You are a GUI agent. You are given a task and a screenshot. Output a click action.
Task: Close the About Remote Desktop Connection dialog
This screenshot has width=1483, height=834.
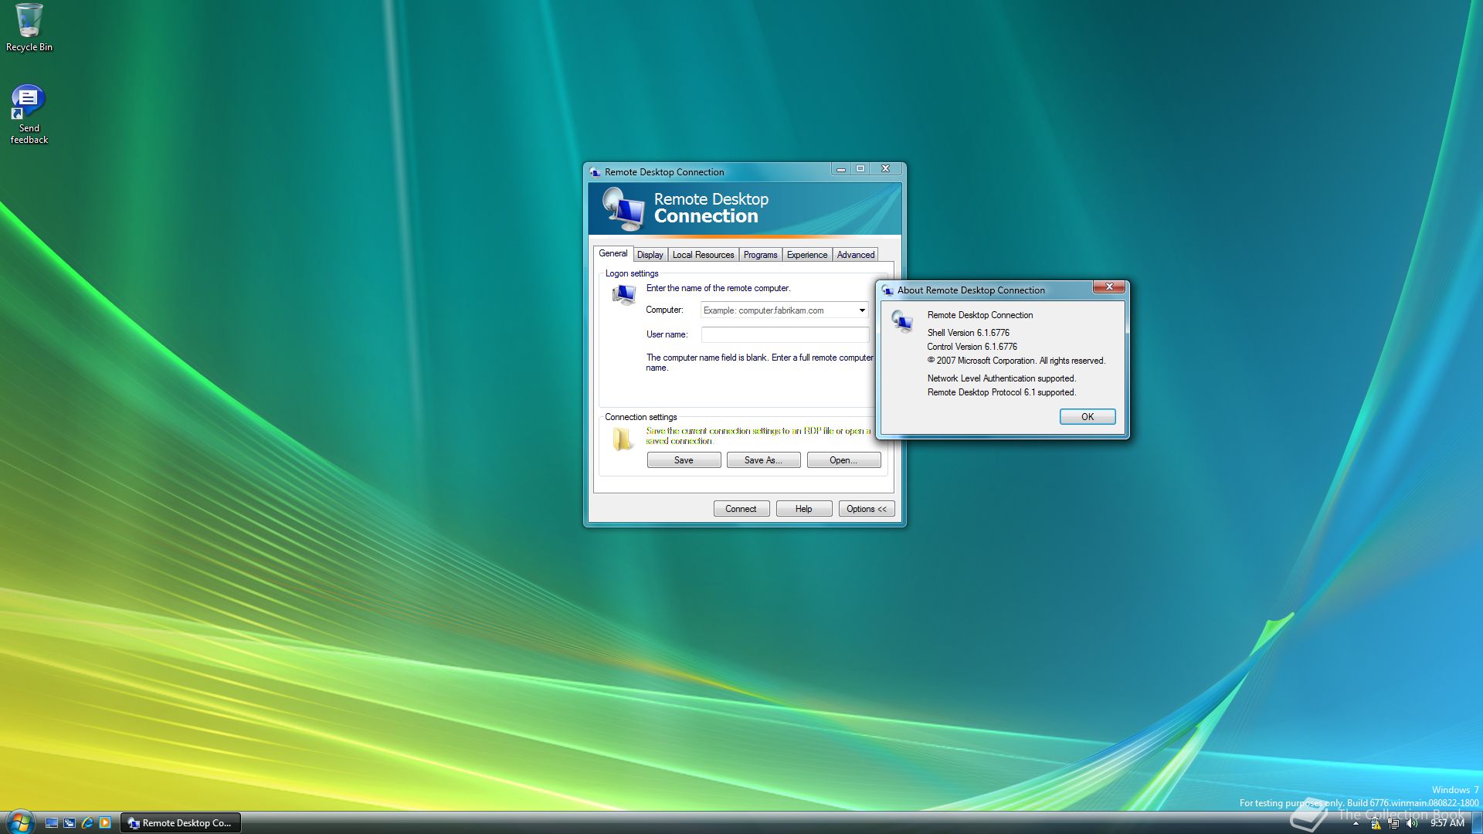(x=1109, y=286)
